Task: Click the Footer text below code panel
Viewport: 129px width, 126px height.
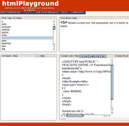Action: click(63, 119)
